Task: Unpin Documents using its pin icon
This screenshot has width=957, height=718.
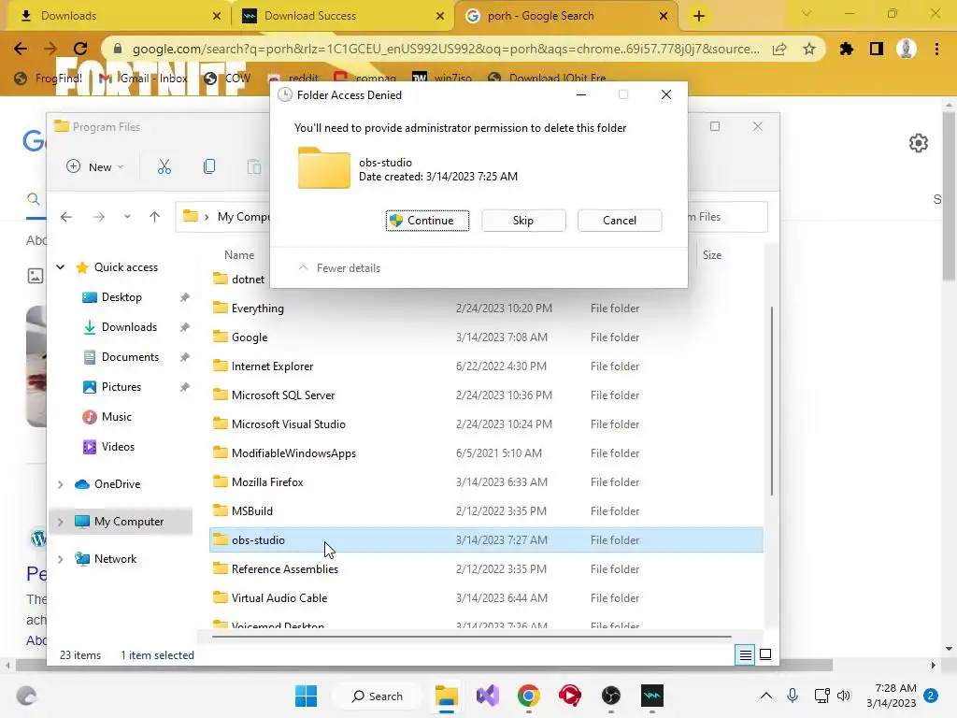Action: pos(184,357)
